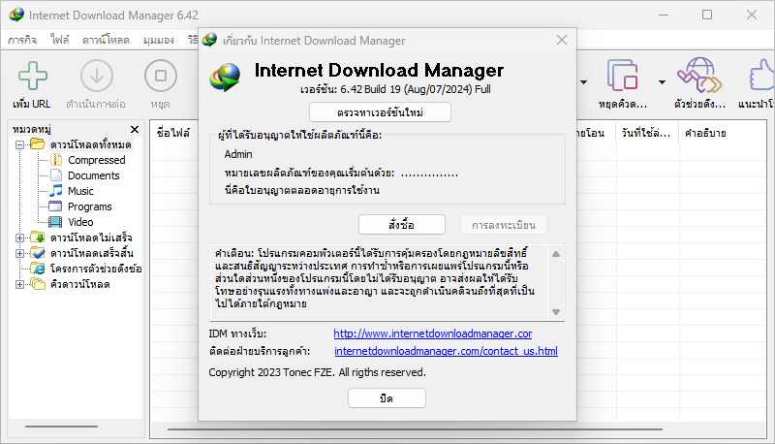Viewport: 775px width, 444px height.
Task: Select ดาวน์โหลดไม่เสร็จ unfinished folder
Action: point(91,238)
